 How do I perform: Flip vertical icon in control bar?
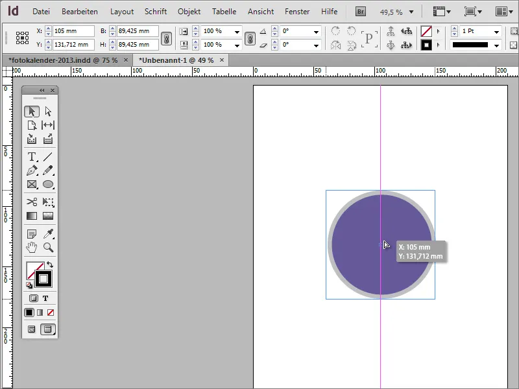(x=351, y=45)
